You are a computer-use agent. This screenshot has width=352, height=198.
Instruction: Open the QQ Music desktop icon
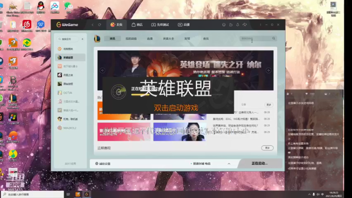(13, 155)
